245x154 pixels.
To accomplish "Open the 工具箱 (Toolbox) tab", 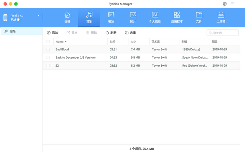I will pyautogui.click(x=221, y=18).
